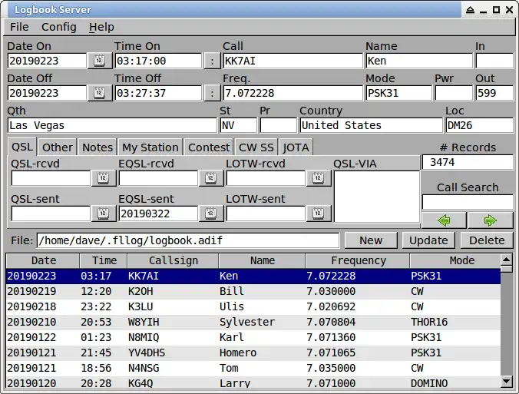
Task: Click the QSL-rcvd calendar icon
Action: click(103, 178)
